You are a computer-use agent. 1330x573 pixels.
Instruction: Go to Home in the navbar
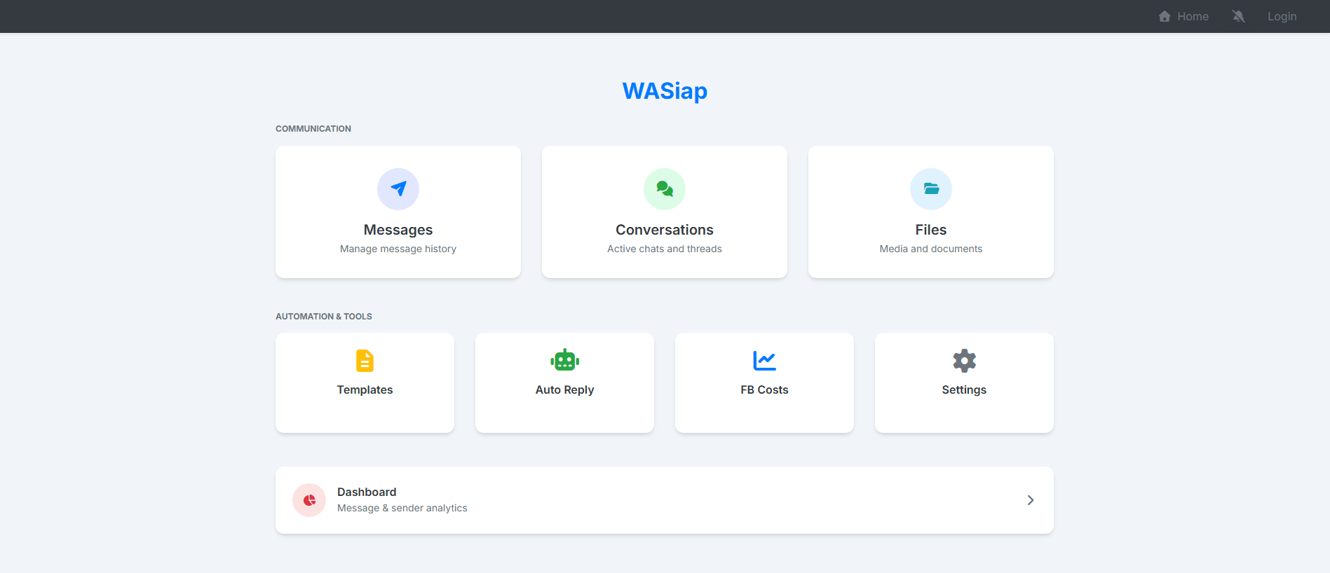(1183, 16)
